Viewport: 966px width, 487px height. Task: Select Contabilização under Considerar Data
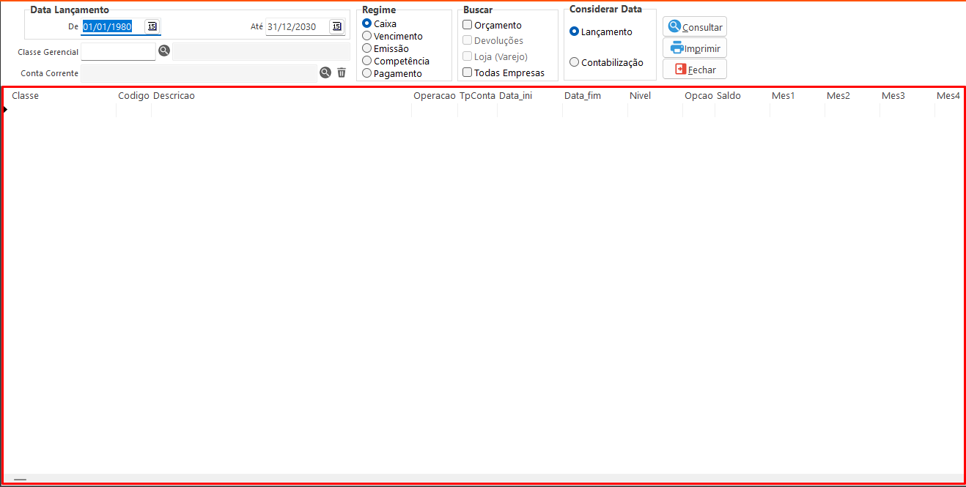click(x=575, y=62)
